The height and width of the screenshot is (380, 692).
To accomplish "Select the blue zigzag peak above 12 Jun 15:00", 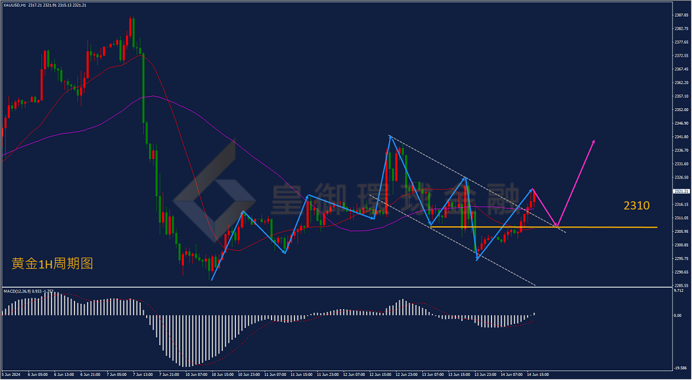I will [390, 136].
